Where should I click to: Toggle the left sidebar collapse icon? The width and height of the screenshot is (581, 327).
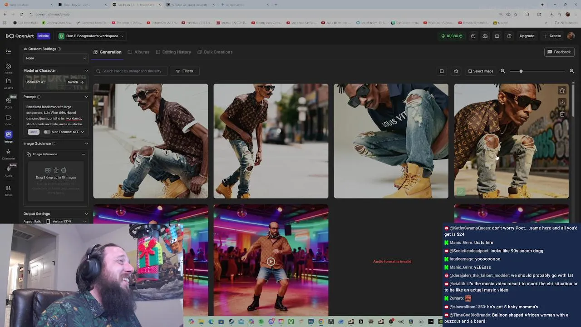click(x=8, y=52)
